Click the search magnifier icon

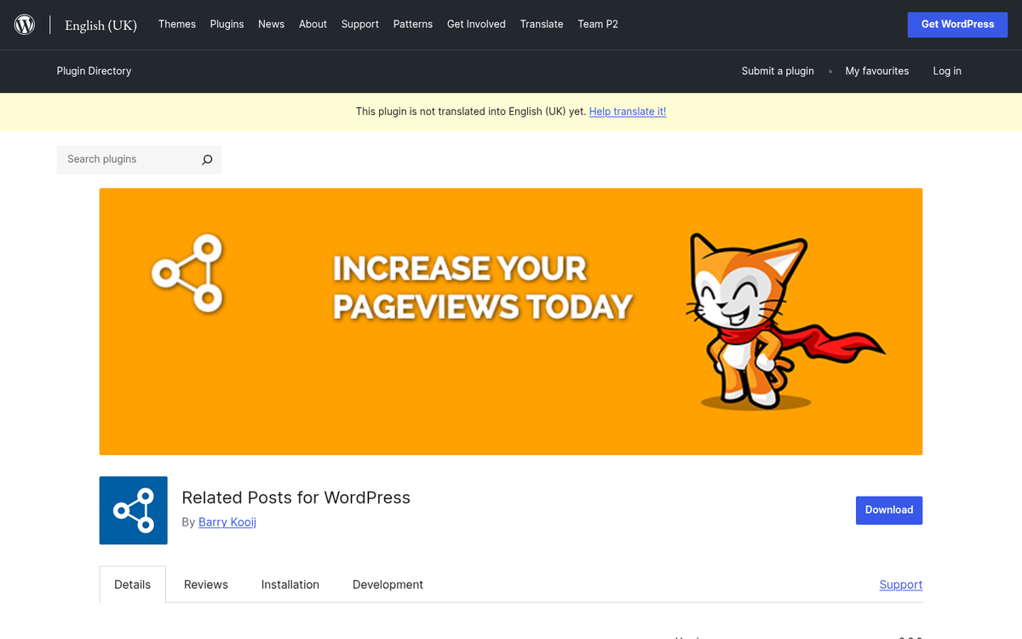(x=207, y=159)
